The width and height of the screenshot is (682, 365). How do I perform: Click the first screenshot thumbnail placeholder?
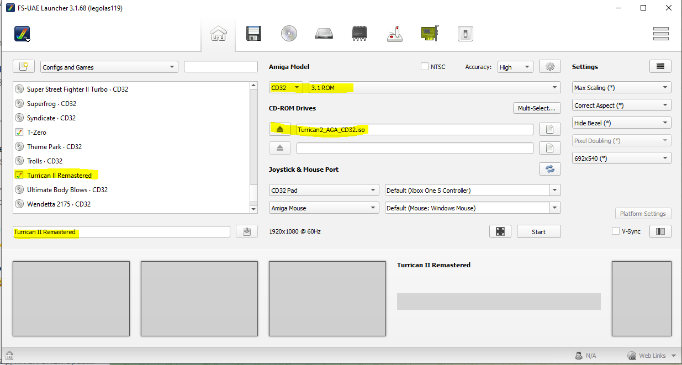[71, 299]
